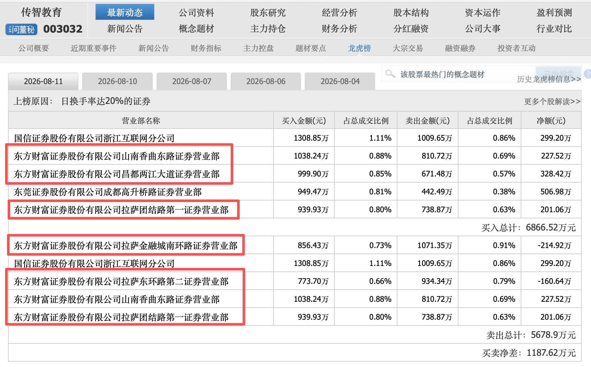591x367 pixels.
Task: Select the 龙虎榜 sub-tab
Action: tap(359, 48)
